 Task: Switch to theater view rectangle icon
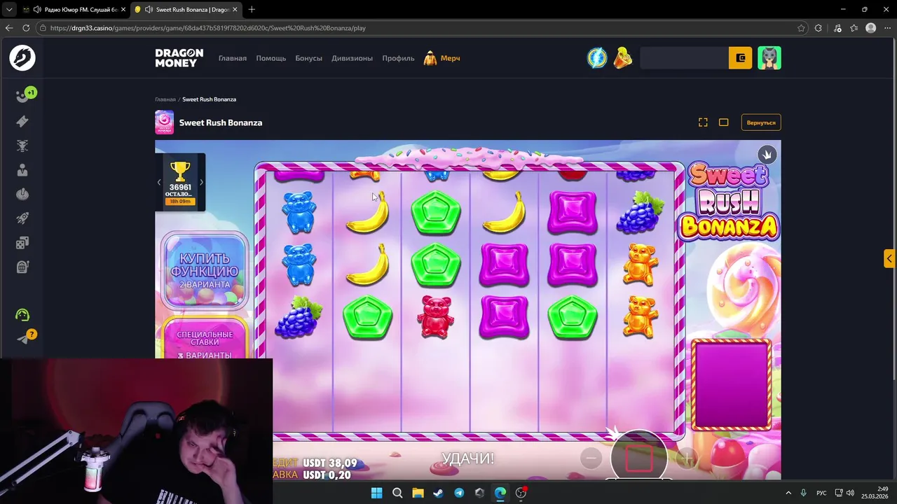point(724,122)
